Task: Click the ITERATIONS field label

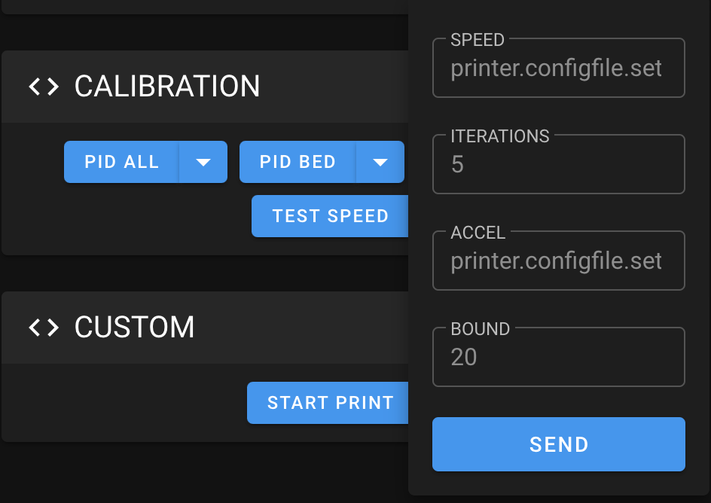Action: pos(499,136)
